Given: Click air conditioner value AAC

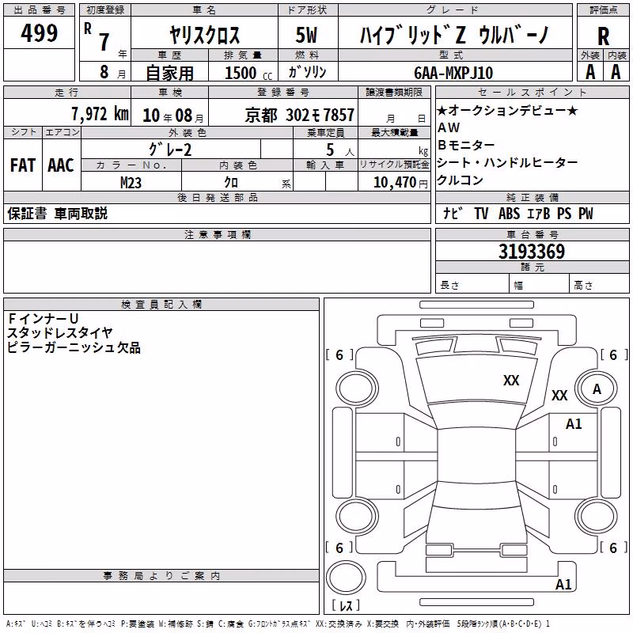Looking at the screenshot, I should click(61, 165).
